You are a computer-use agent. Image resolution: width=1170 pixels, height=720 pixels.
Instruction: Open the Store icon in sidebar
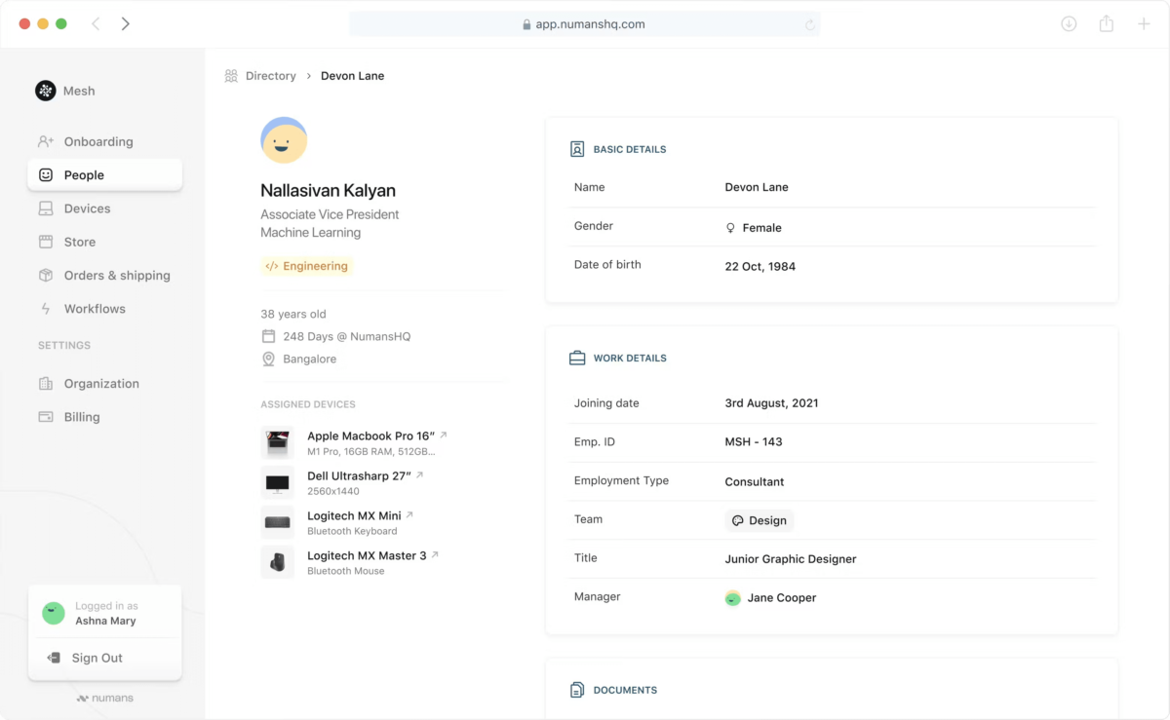tap(46, 242)
